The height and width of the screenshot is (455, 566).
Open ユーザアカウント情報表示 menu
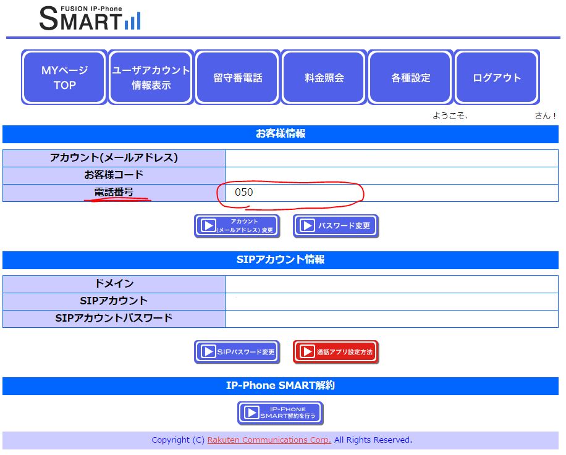[x=151, y=77]
